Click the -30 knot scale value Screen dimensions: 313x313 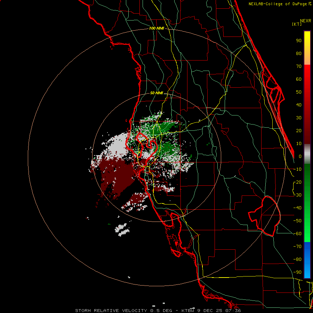click(297, 195)
